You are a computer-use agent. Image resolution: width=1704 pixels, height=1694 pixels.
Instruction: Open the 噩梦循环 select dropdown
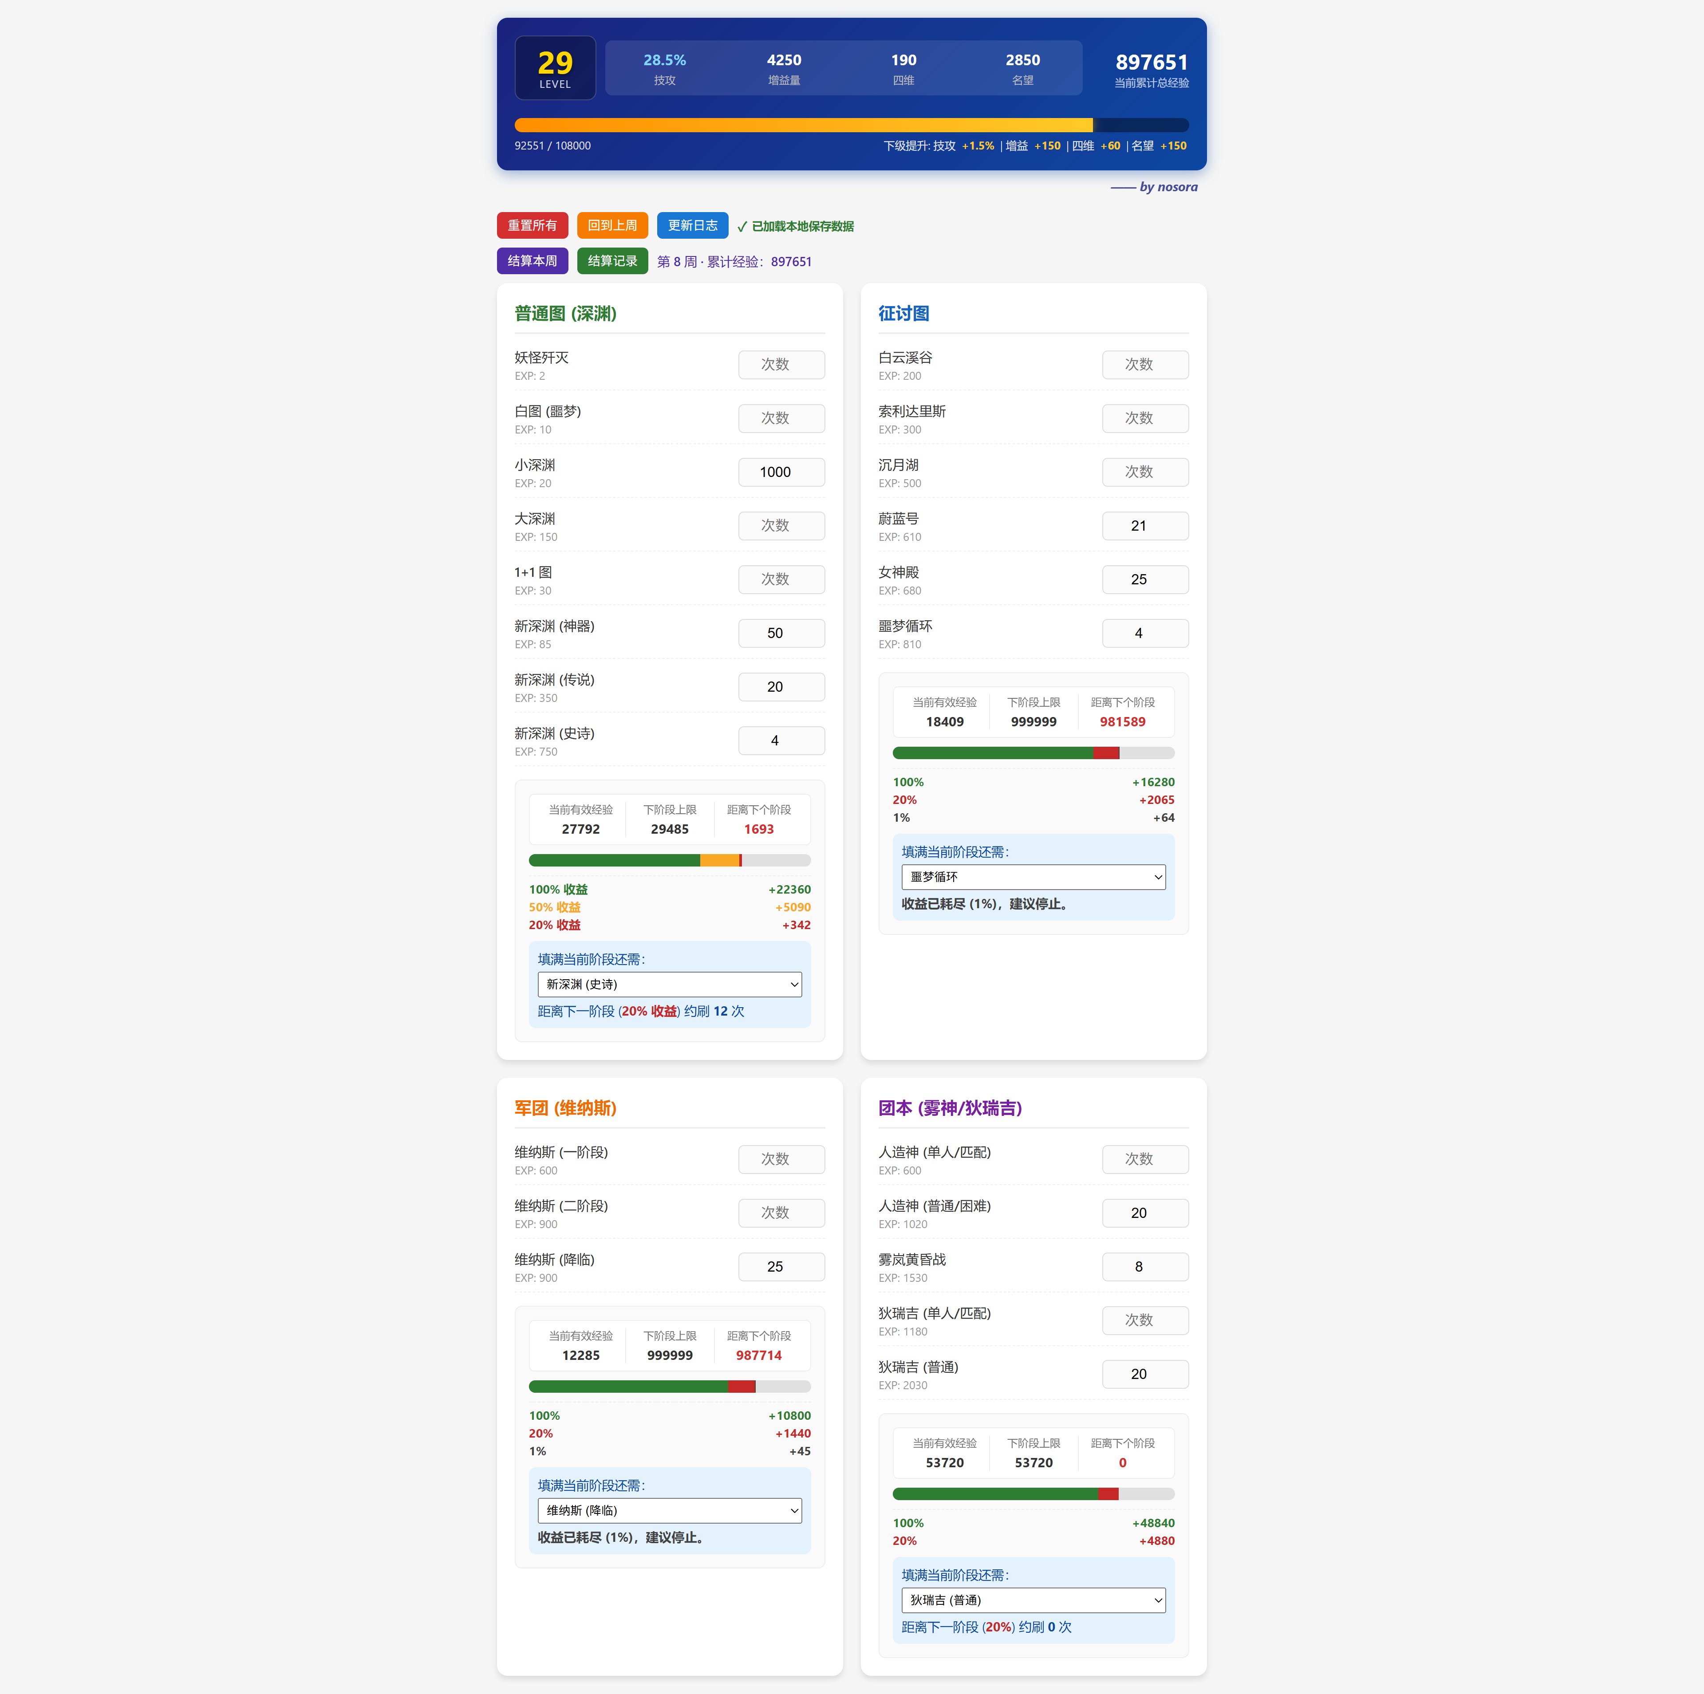point(1033,877)
